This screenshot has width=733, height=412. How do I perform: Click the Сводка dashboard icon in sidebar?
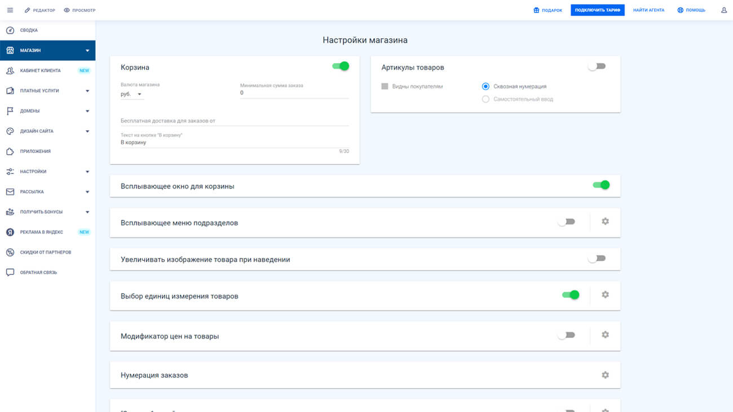click(10, 30)
